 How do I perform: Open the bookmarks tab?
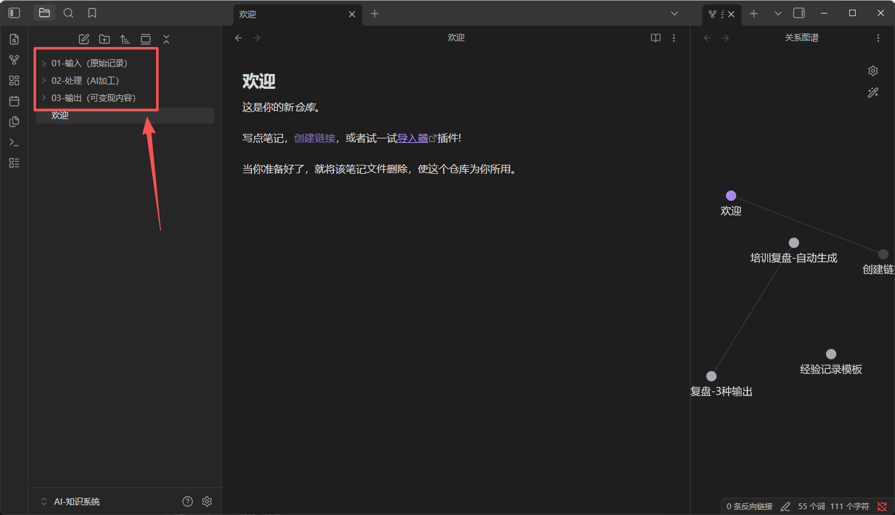tap(92, 13)
